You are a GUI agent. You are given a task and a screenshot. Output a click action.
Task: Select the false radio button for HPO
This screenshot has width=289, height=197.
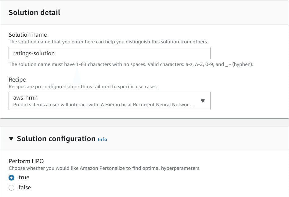pos(12,188)
